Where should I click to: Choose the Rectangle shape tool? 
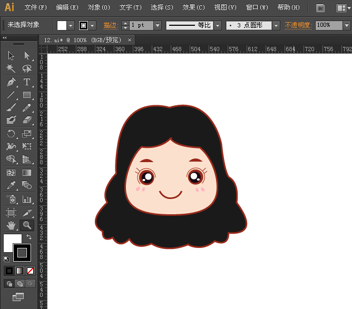tap(26, 95)
